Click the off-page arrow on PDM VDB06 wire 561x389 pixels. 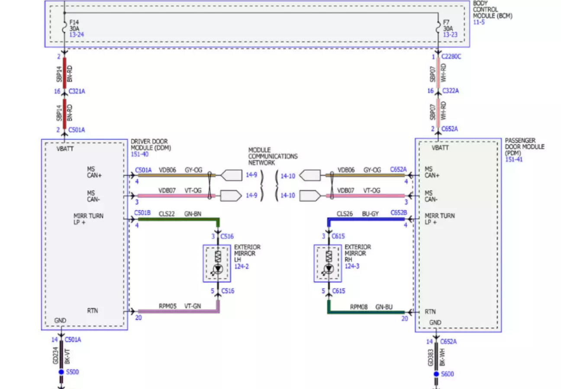310,175
